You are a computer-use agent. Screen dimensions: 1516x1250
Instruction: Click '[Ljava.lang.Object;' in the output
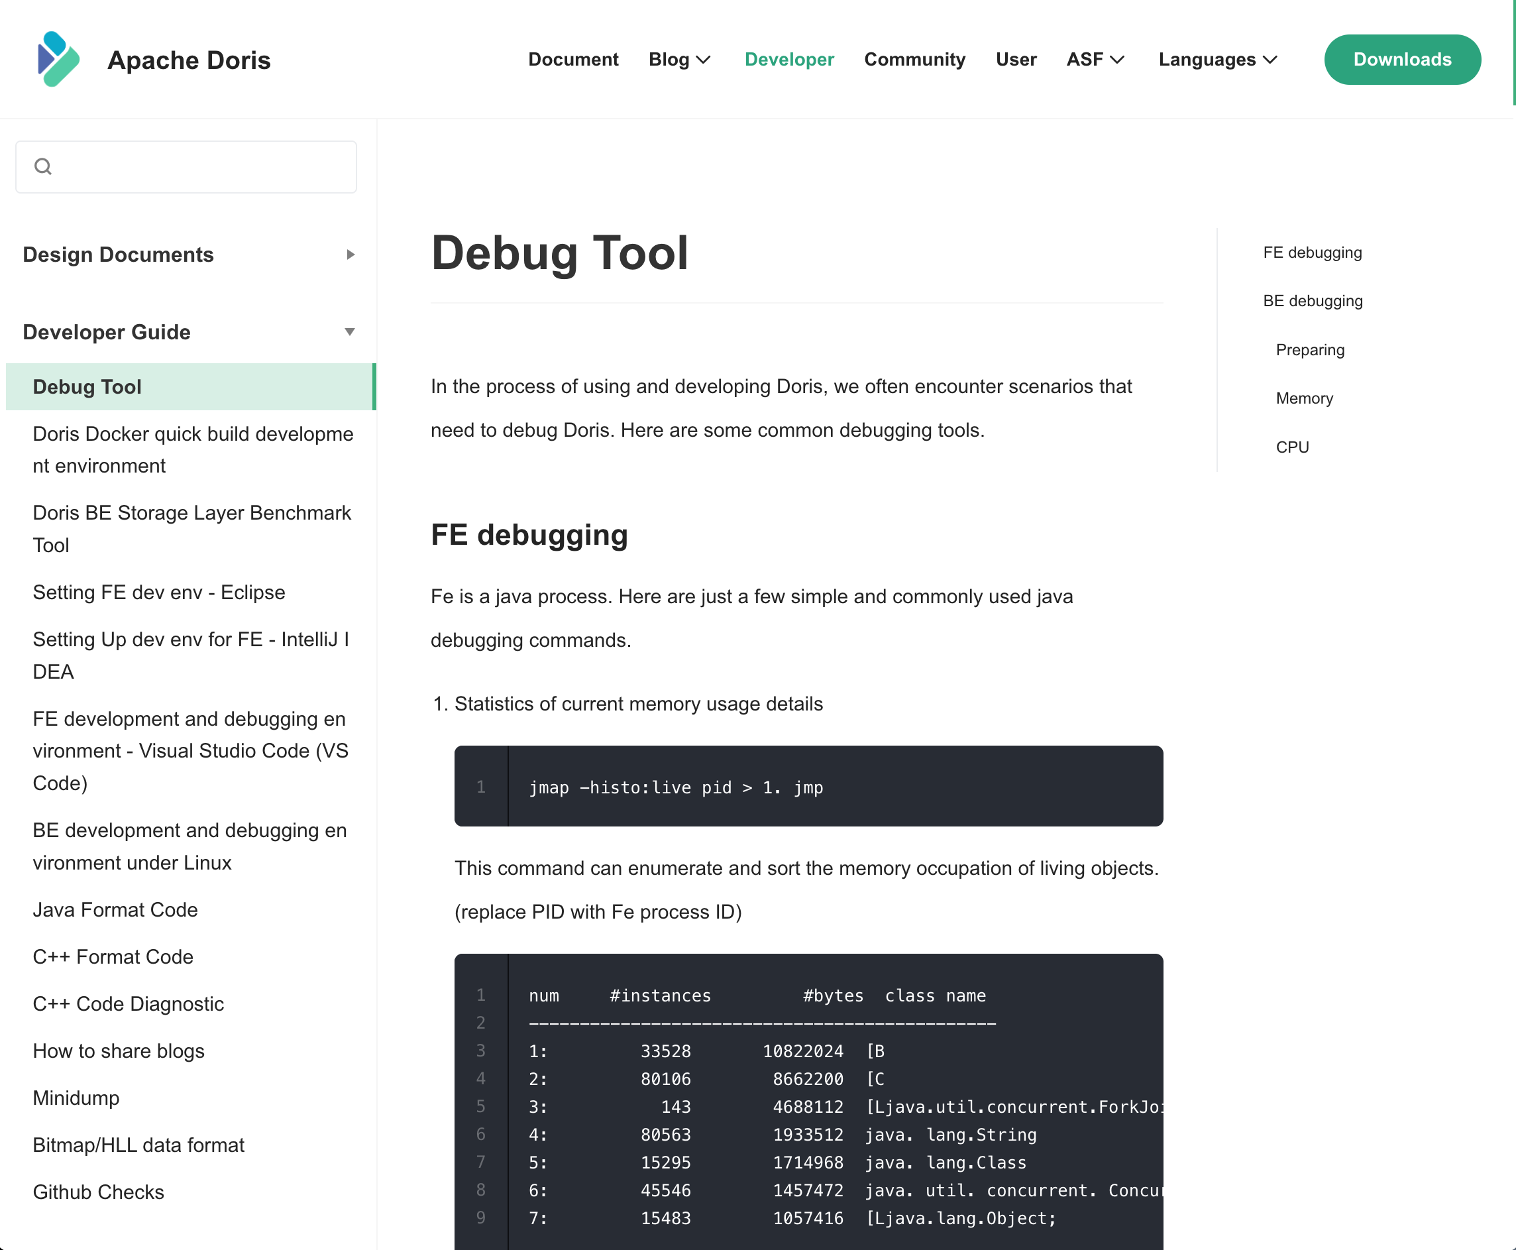pyautogui.click(x=960, y=1218)
